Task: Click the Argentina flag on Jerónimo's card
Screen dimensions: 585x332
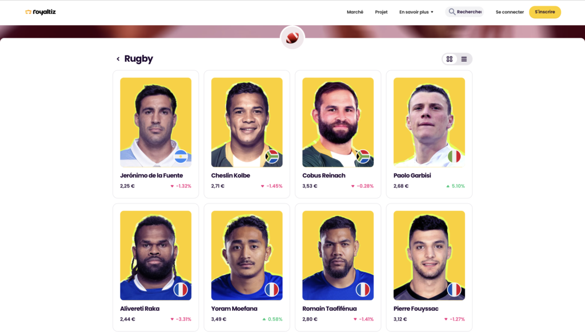Action: pyautogui.click(x=181, y=156)
